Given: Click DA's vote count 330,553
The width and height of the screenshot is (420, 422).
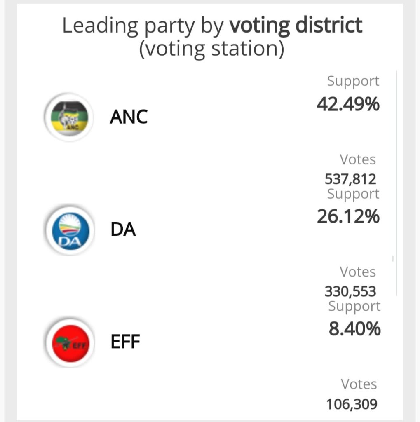Looking at the screenshot, I should pyautogui.click(x=350, y=291).
